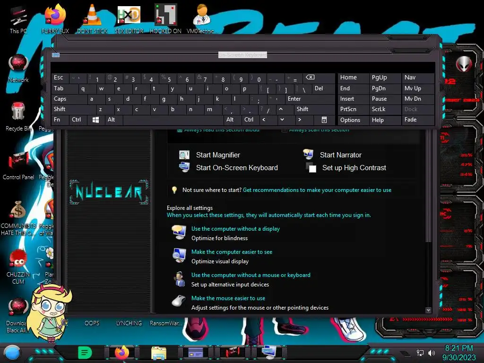
Task: Toggle the left Shift key
Action: 74,109
